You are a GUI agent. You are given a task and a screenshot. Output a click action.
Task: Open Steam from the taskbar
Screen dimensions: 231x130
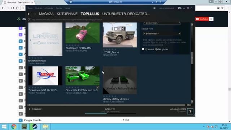pos(35,127)
